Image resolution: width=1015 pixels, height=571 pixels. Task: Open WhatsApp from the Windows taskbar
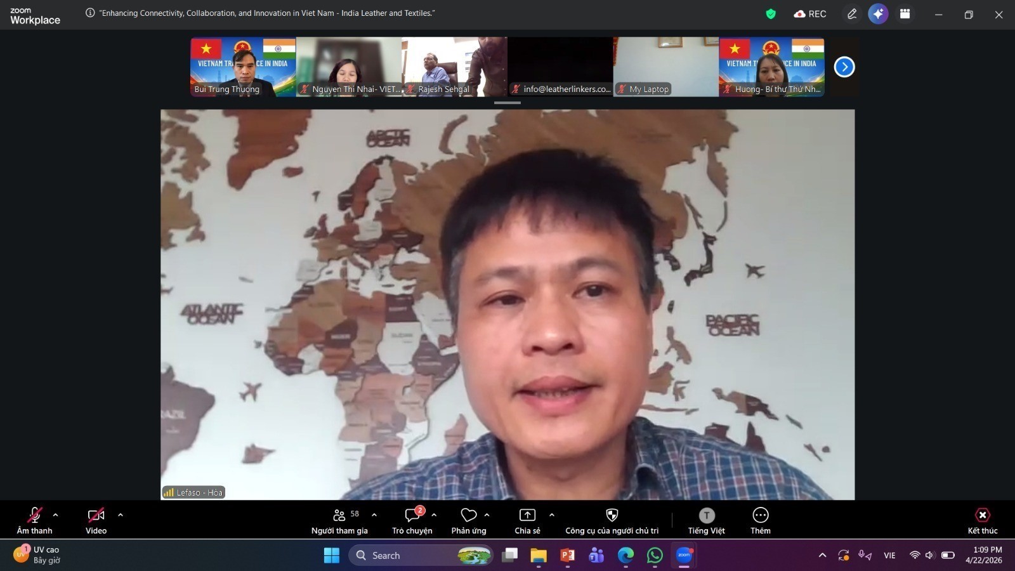click(x=655, y=556)
